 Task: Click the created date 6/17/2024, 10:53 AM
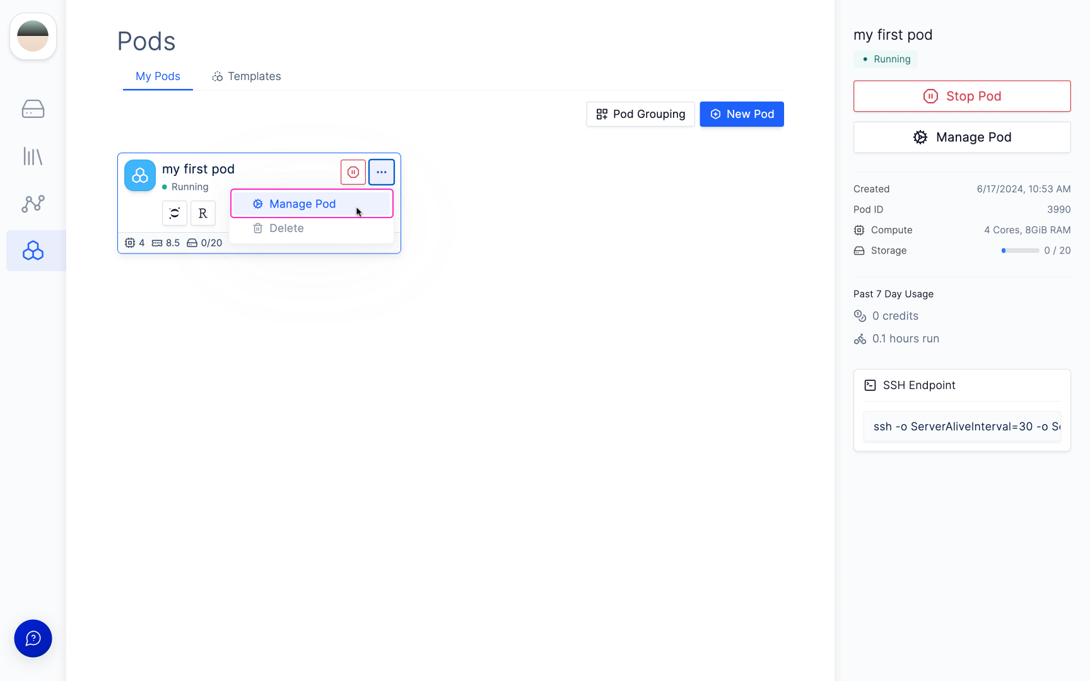(x=1024, y=189)
